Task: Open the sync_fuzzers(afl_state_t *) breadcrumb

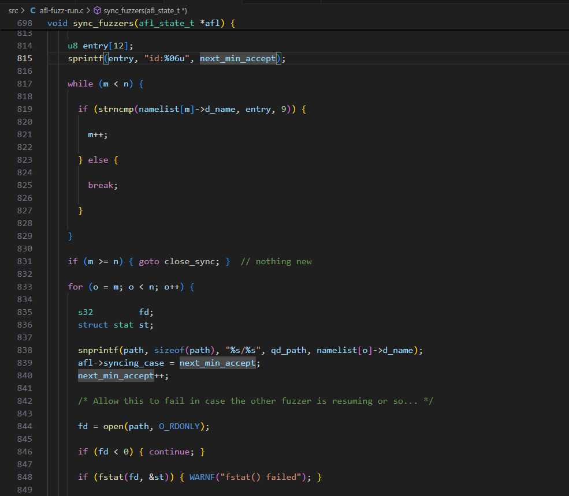Action: coord(145,11)
